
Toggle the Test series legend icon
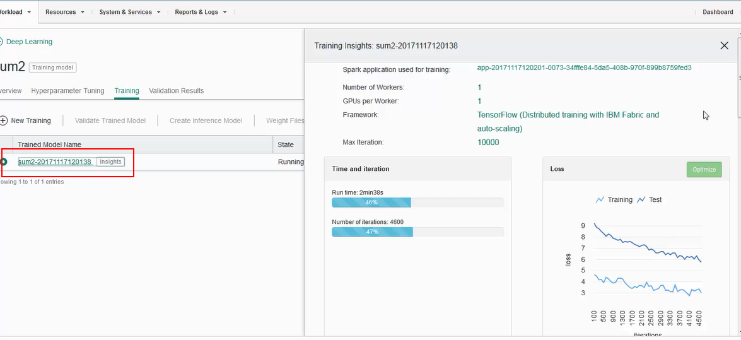(x=641, y=200)
